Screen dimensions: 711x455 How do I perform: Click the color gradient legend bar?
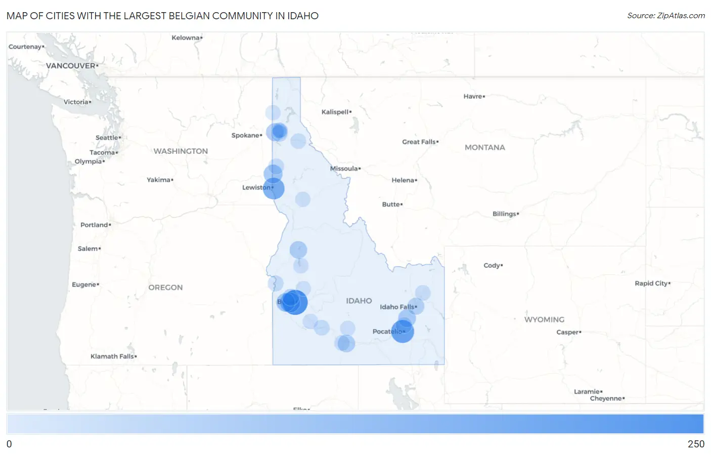[x=355, y=424]
